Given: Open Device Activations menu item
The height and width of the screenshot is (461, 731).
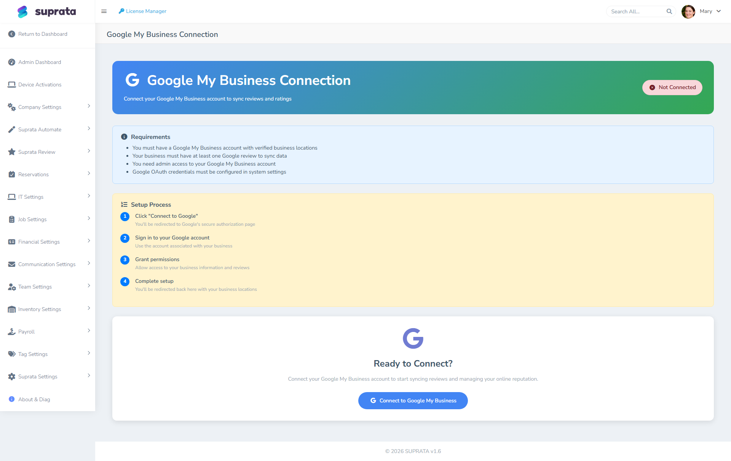Looking at the screenshot, I should pos(48,85).
